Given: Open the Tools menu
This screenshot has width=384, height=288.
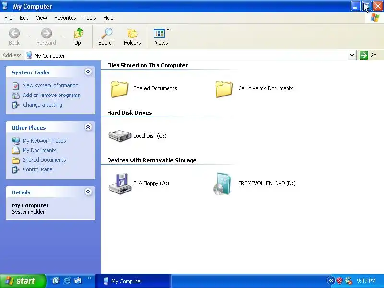Looking at the screenshot, I should point(90,18).
